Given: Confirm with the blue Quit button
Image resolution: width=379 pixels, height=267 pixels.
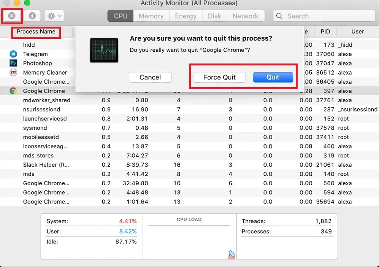Looking at the screenshot, I should (273, 77).
